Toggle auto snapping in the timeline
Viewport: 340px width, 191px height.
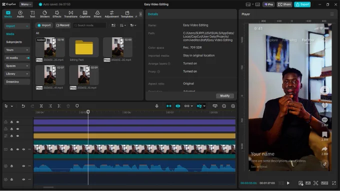[178, 106]
